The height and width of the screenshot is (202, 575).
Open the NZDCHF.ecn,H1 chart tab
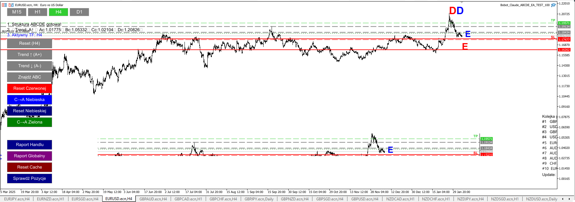(436, 199)
